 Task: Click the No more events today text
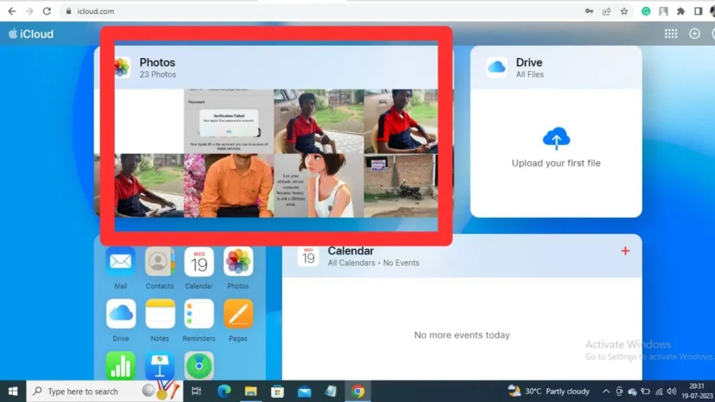point(462,335)
